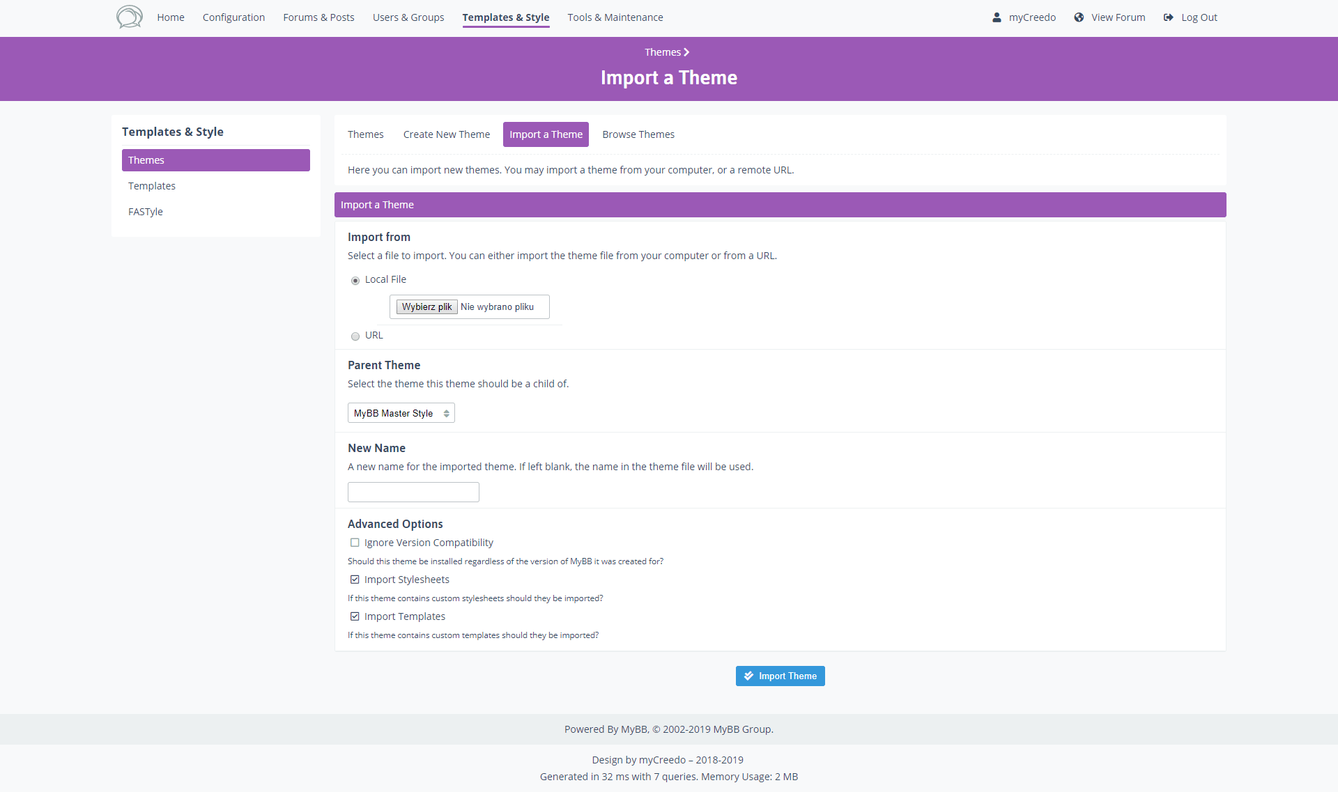Viewport: 1338px width, 792px height.
Task: Enable Ignore Version Compatibility checkbox
Action: [x=355, y=543]
